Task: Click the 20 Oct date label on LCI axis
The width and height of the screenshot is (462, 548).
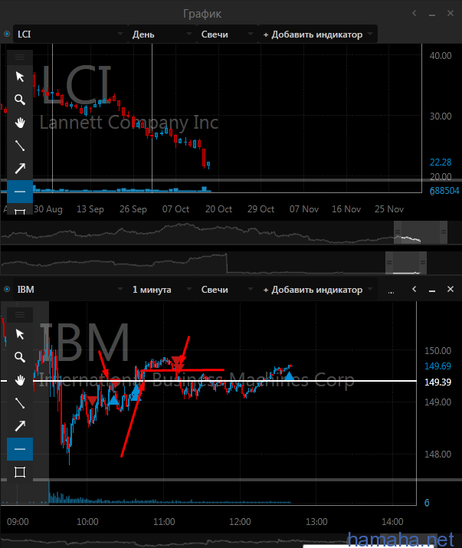Action: [x=218, y=209]
